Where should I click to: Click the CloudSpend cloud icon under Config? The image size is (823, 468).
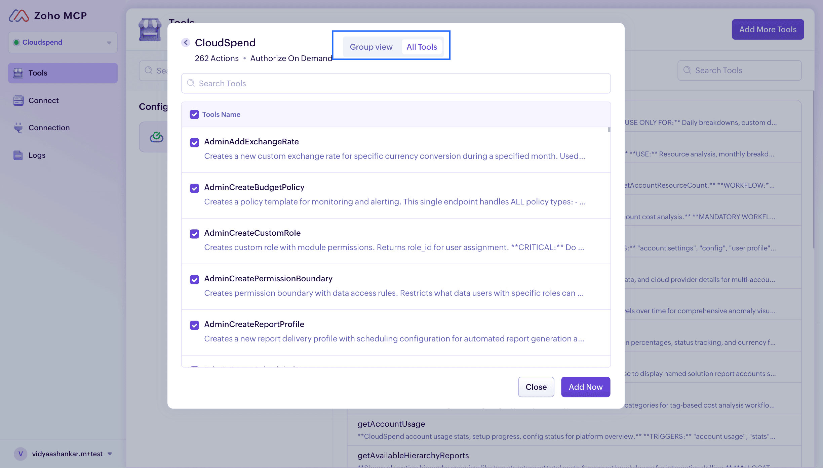coord(156,137)
